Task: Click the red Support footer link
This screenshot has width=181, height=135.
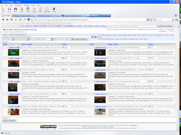Action: 133,125
